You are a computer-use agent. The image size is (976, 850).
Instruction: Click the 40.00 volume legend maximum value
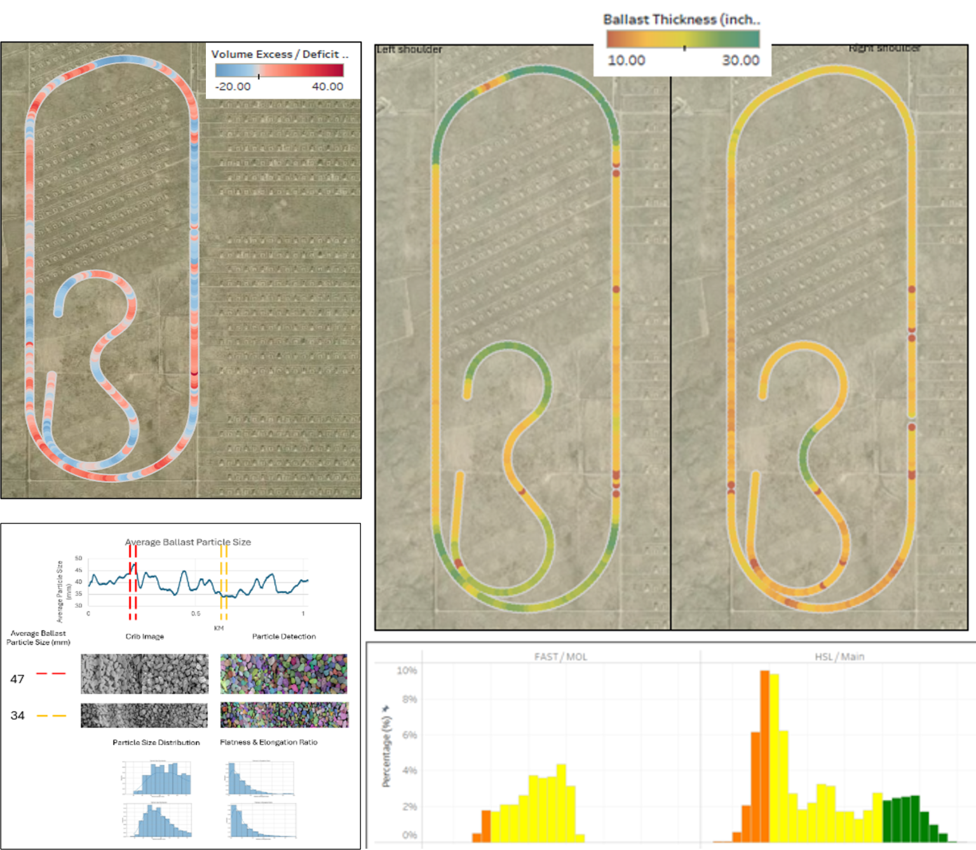click(x=327, y=86)
